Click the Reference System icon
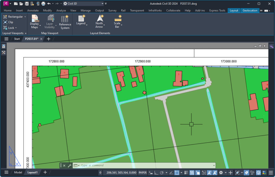The width and height of the screenshot is (275, 177). click(65, 19)
